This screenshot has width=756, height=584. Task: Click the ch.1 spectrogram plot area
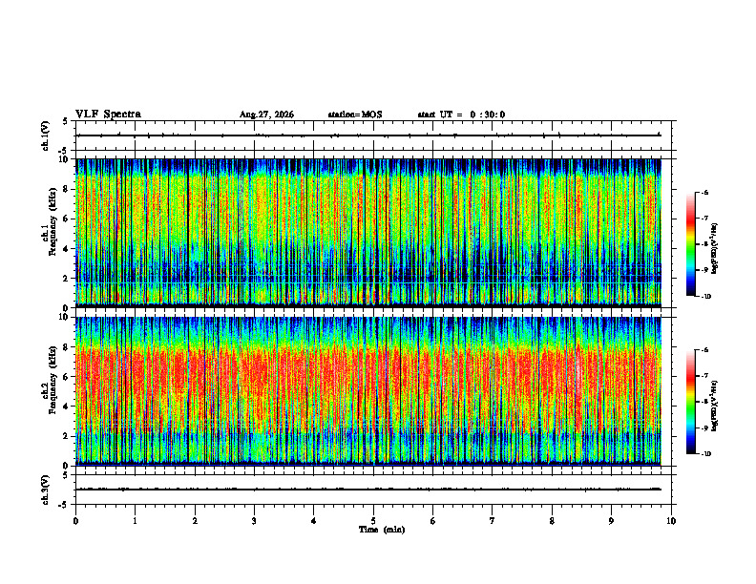(368, 233)
